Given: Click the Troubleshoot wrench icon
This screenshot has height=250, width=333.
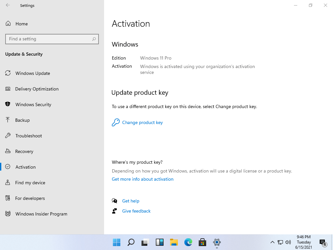Looking at the screenshot, I should pyautogui.click(x=8, y=135).
